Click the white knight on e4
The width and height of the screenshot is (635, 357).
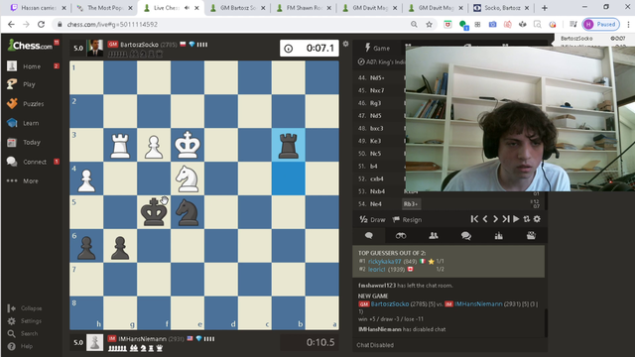click(188, 178)
